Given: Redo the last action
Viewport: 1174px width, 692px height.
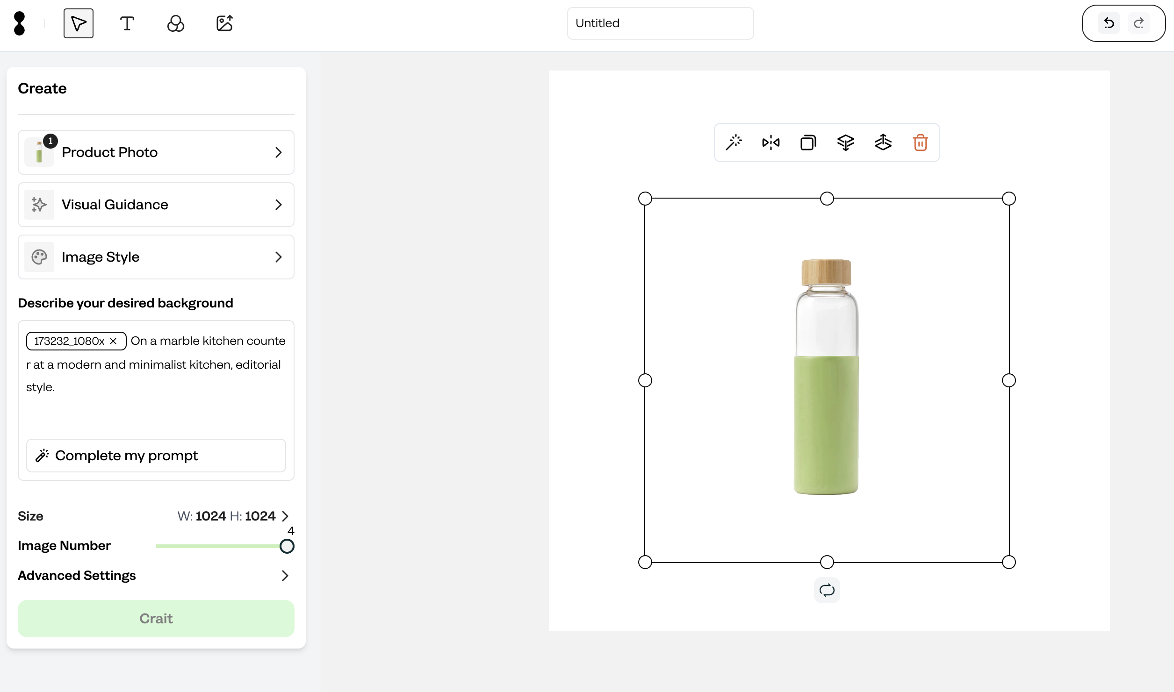Looking at the screenshot, I should tap(1139, 23).
